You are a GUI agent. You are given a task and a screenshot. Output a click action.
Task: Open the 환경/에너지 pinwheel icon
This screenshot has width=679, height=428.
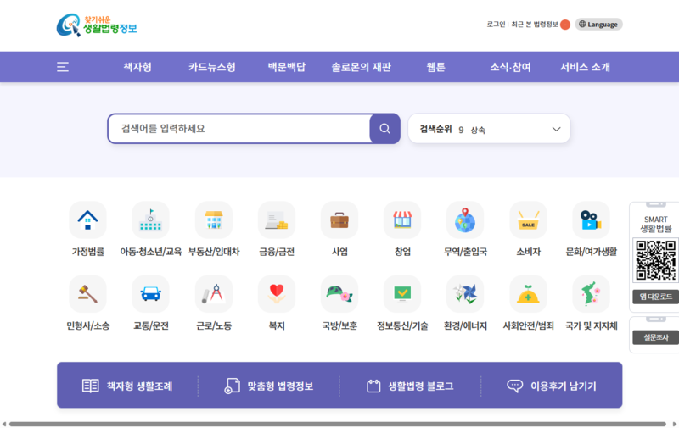click(x=465, y=294)
